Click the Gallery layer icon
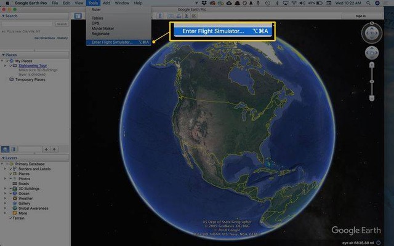Viewport: 394px width, 246px height. pos(15,204)
